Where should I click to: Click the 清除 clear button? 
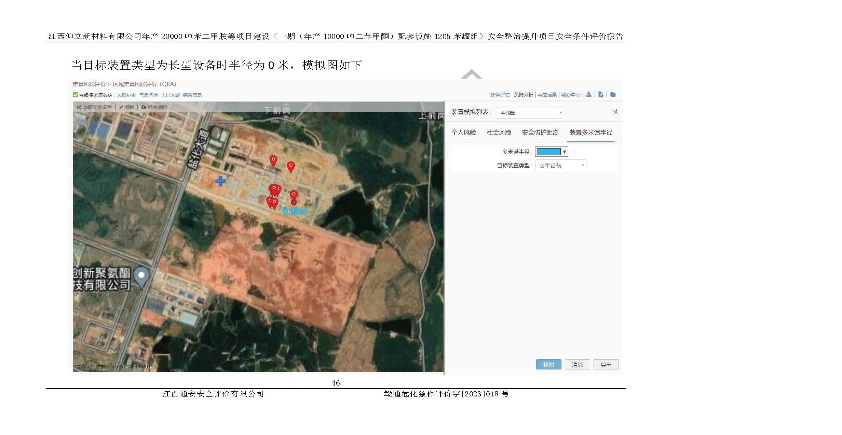point(577,365)
